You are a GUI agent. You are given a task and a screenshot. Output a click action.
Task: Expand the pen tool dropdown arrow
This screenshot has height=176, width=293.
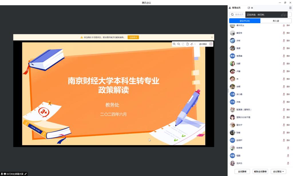[195, 44]
